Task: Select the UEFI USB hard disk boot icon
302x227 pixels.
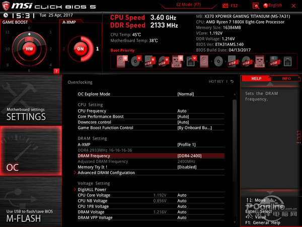Action: pos(149,61)
